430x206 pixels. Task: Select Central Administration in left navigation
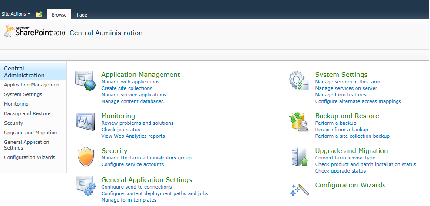coord(33,72)
